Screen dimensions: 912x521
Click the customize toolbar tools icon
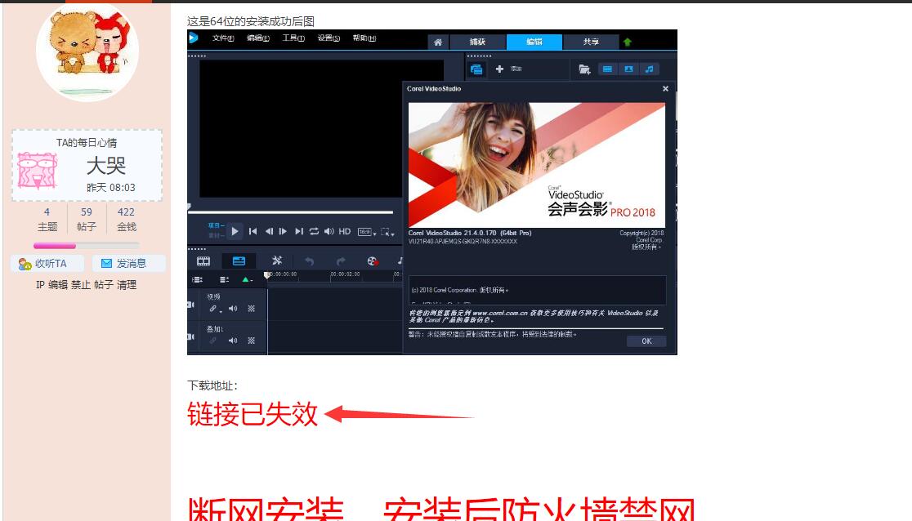pyautogui.click(x=277, y=261)
